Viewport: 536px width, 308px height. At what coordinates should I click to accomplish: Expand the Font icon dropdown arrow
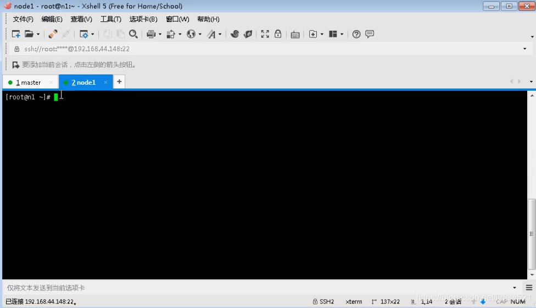220,34
